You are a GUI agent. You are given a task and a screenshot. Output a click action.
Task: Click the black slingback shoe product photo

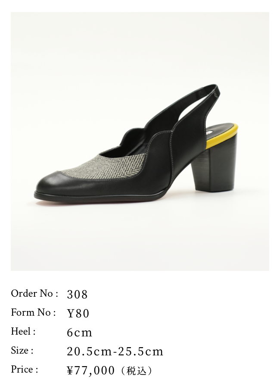click(x=140, y=141)
